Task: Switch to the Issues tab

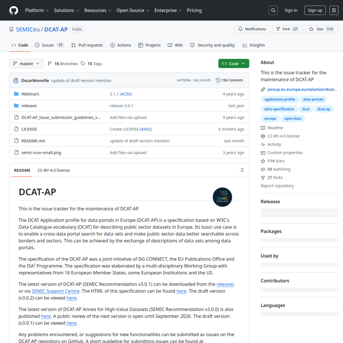Action: 49,45
